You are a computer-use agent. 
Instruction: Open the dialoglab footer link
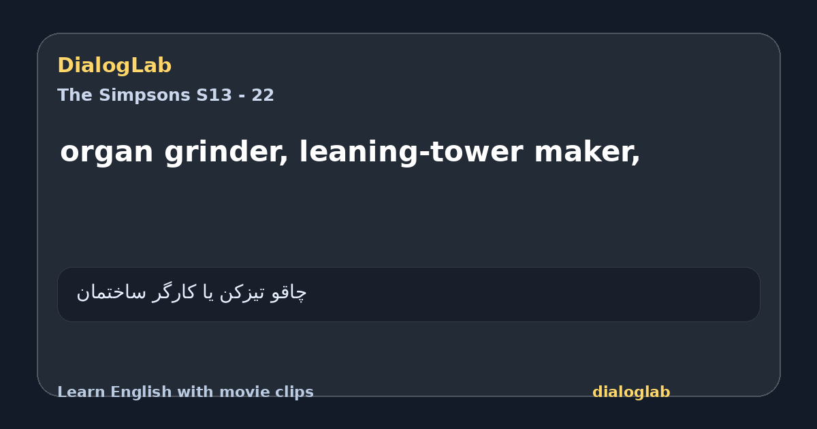click(631, 392)
